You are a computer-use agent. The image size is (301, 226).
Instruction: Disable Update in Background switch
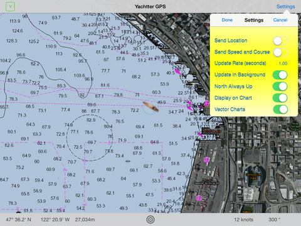coord(280,75)
